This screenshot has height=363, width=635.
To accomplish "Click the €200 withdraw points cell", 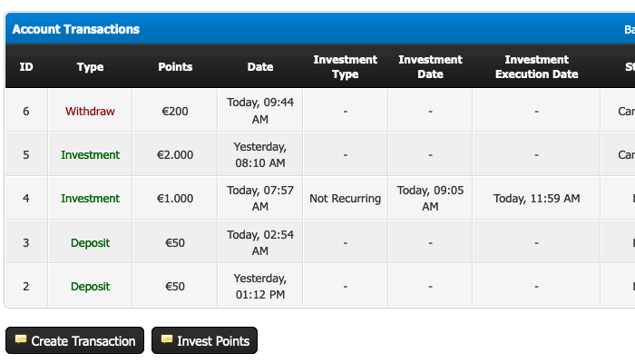I will [x=175, y=111].
